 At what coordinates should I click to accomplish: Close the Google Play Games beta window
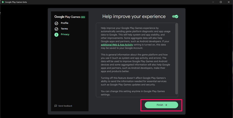pos(229,2)
